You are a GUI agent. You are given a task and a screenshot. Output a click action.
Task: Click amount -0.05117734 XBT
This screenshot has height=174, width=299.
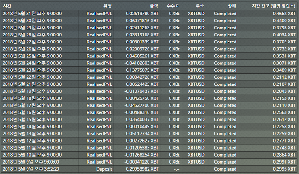coord(142,133)
